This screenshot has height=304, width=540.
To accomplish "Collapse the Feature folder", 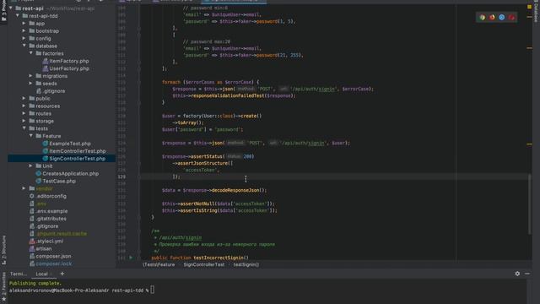I will point(31,136).
